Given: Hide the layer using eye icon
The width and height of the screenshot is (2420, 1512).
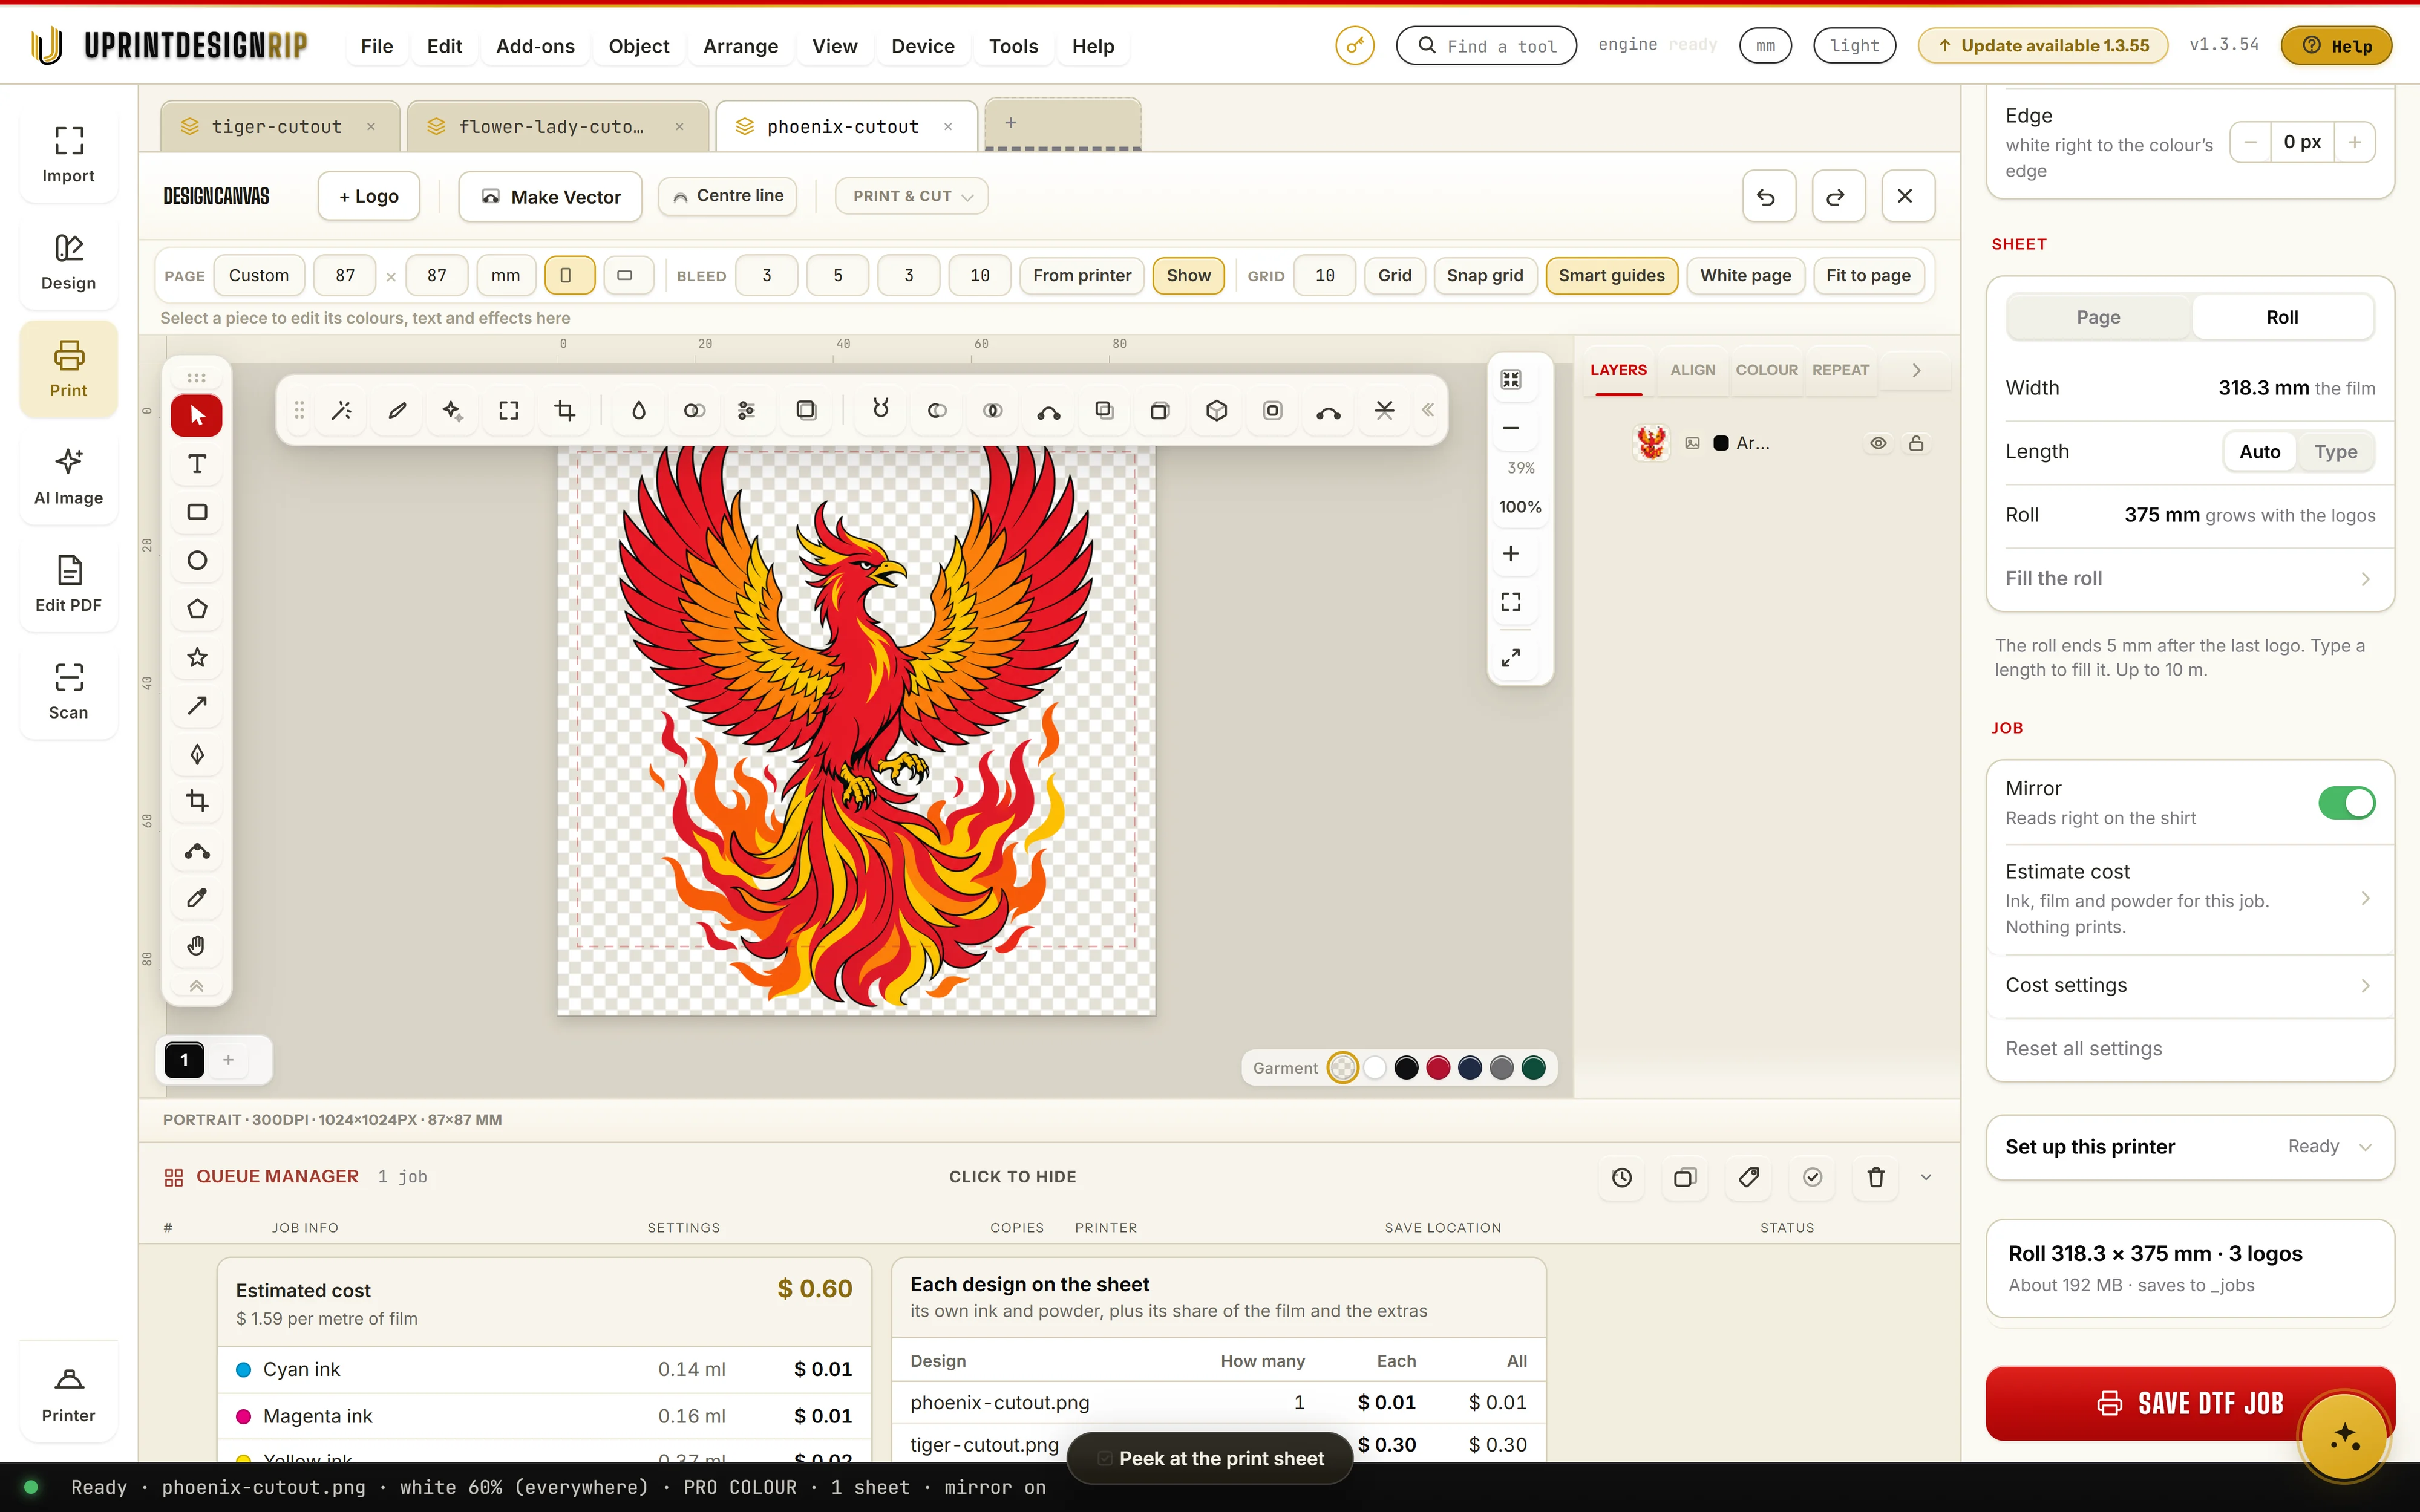Looking at the screenshot, I should pos(1878,443).
